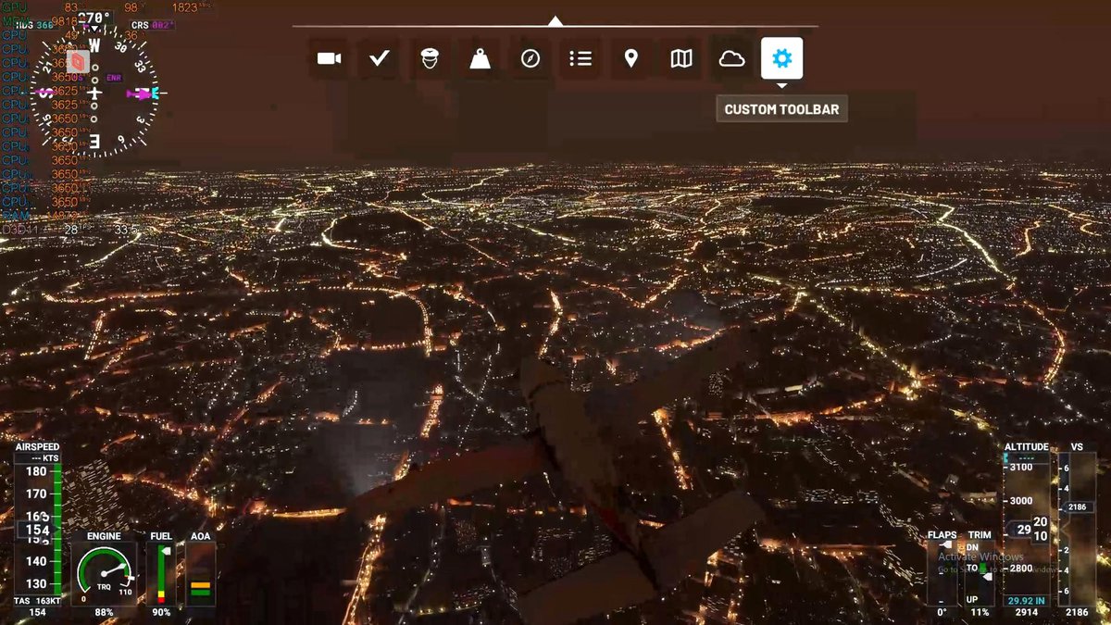Open the pilot headset ATC icon
Viewport: 1111px width, 625px height.
[x=430, y=58]
